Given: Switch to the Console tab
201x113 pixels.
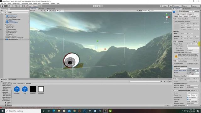Looking at the screenshot, I should (x=13, y=79).
